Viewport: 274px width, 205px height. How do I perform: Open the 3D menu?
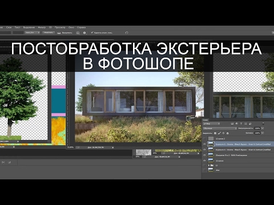(x=50, y=27)
